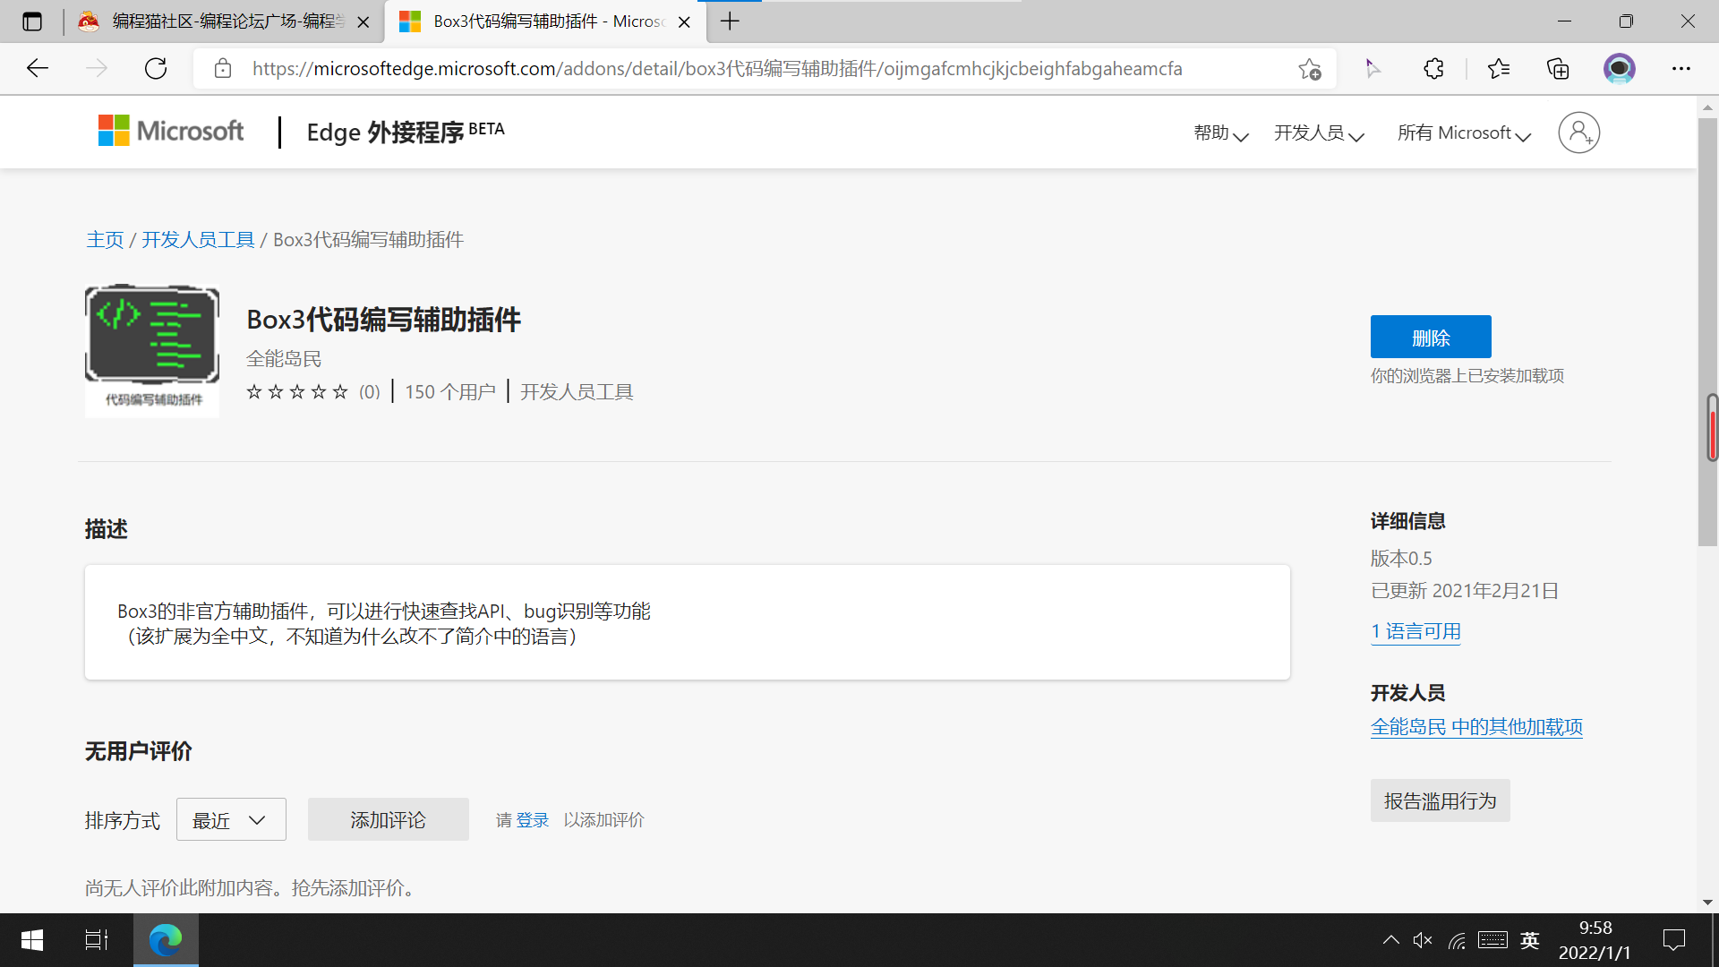Show hidden system tray icons
The width and height of the screenshot is (1719, 967).
[1390, 940]
